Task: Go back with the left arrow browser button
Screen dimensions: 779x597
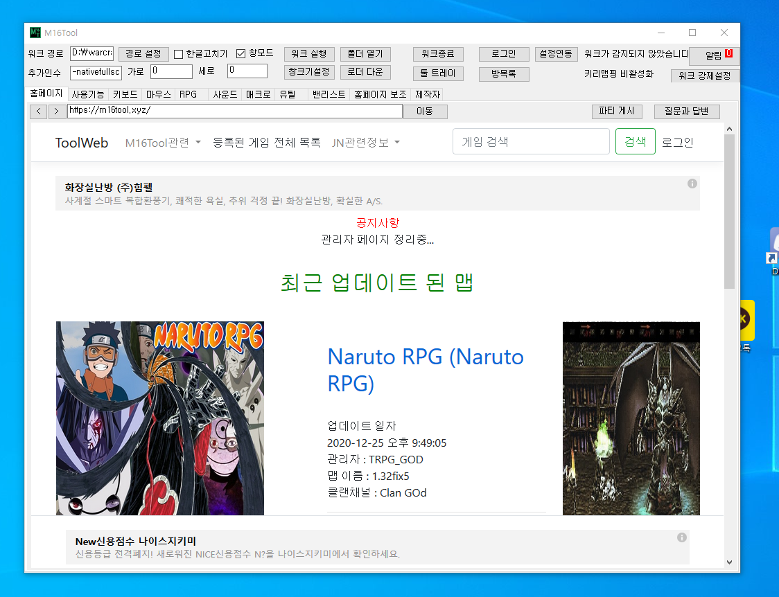Action: coord(39,112)
